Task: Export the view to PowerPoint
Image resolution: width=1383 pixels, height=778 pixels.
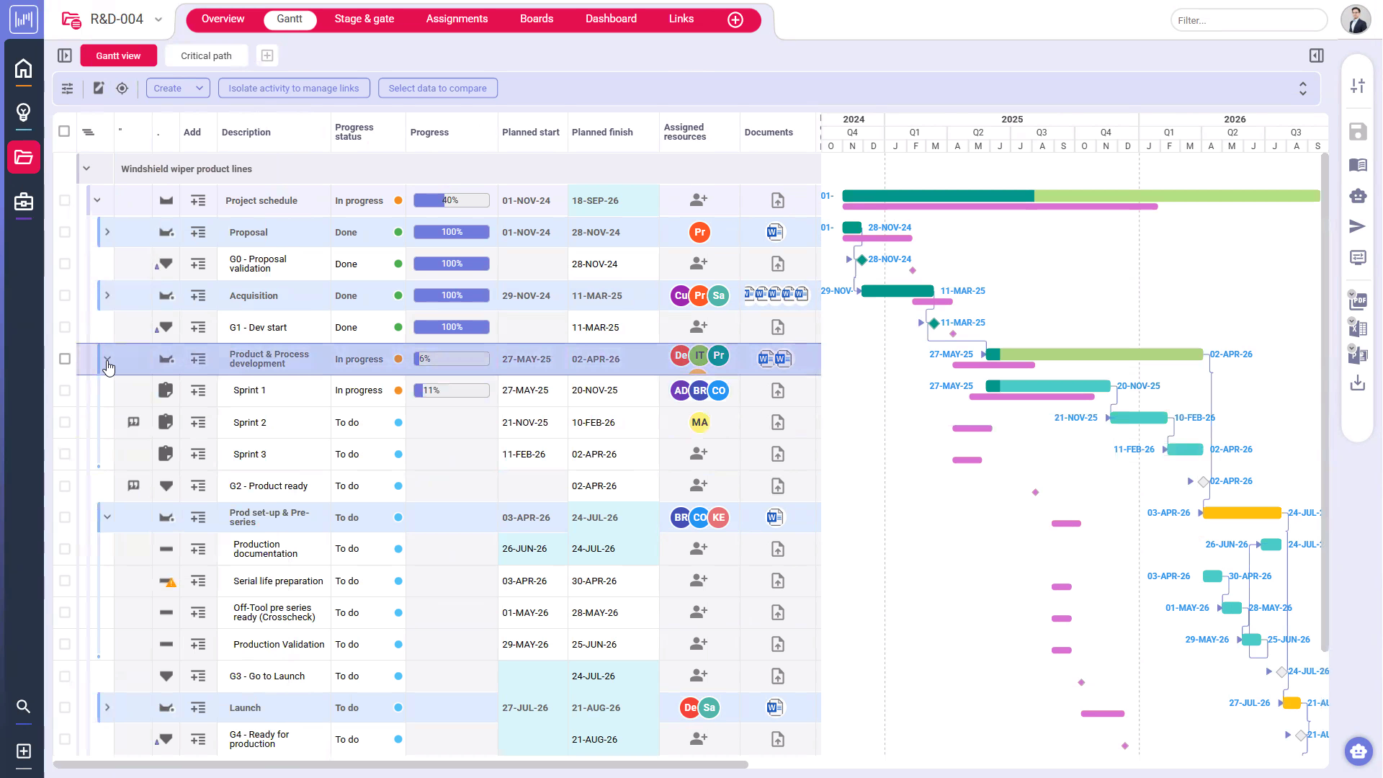Action: point(1359,354)
